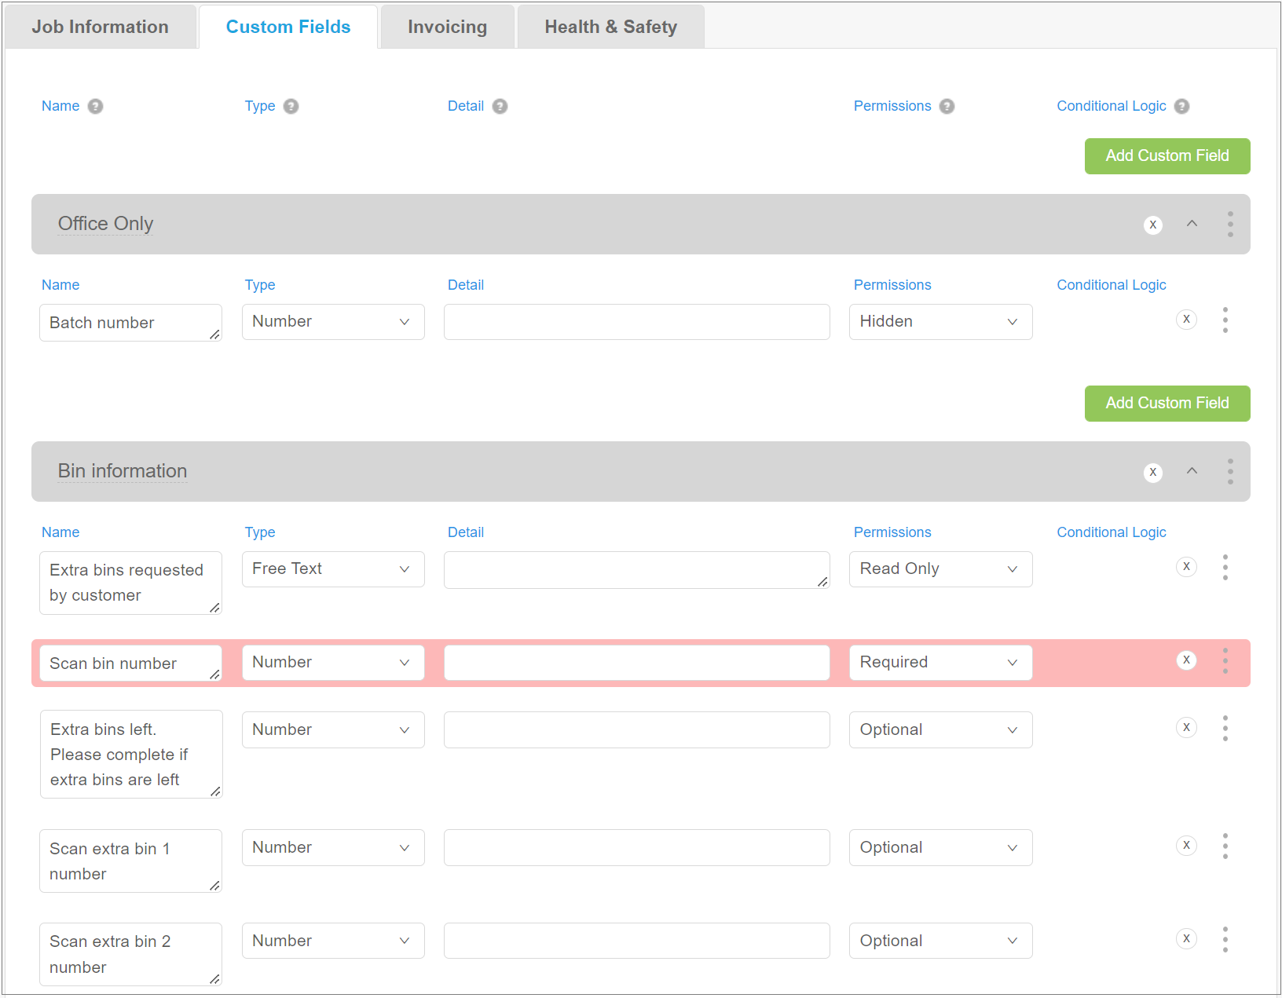
Task: Remove the Batch number custom field
Action: tap(1186, 320)
